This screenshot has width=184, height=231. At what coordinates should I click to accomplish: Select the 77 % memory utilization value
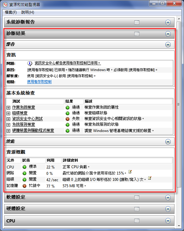coord(50,186)
